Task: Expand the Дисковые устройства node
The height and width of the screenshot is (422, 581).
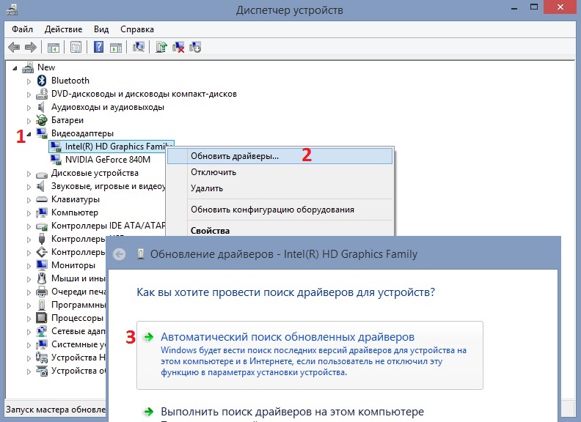Action: coord(29,174)
